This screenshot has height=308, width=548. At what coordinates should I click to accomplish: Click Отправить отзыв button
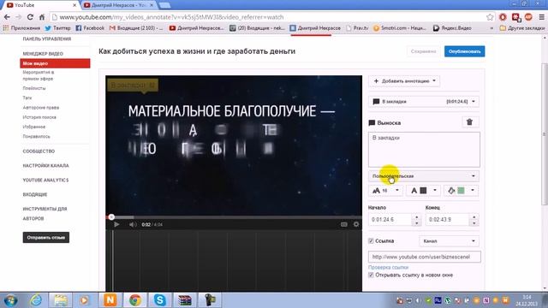pyautogui.click(x=46, y=238)
